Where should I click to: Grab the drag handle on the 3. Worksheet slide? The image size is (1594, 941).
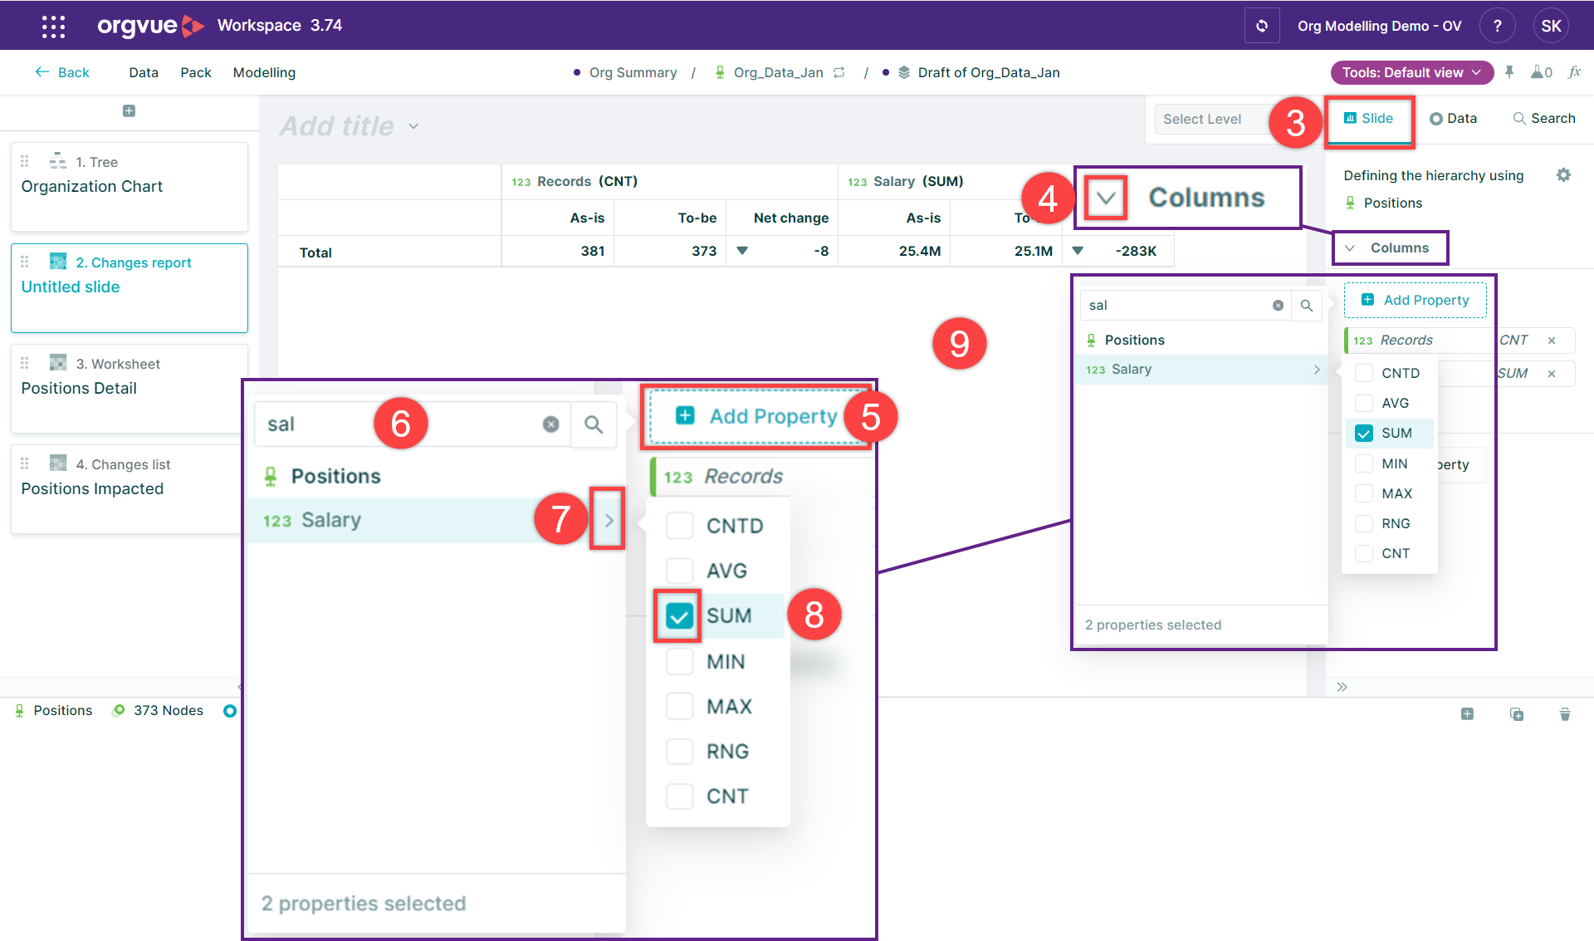point(25,363)
